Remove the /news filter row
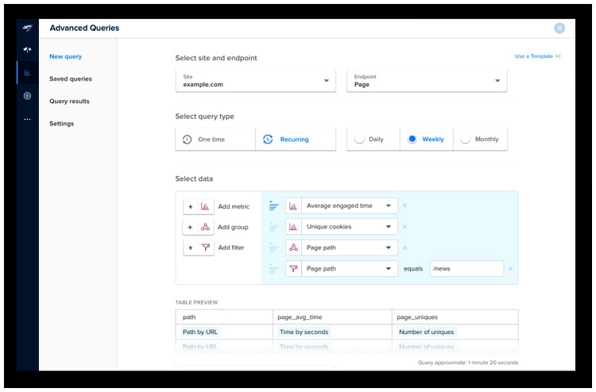This screenshot has width=596, height=392. tap(510, 269)
